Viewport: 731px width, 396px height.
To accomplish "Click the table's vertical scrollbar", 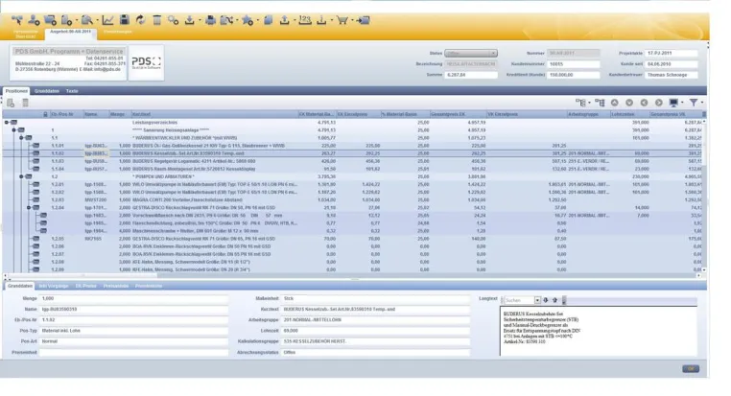I will point(704,196).
